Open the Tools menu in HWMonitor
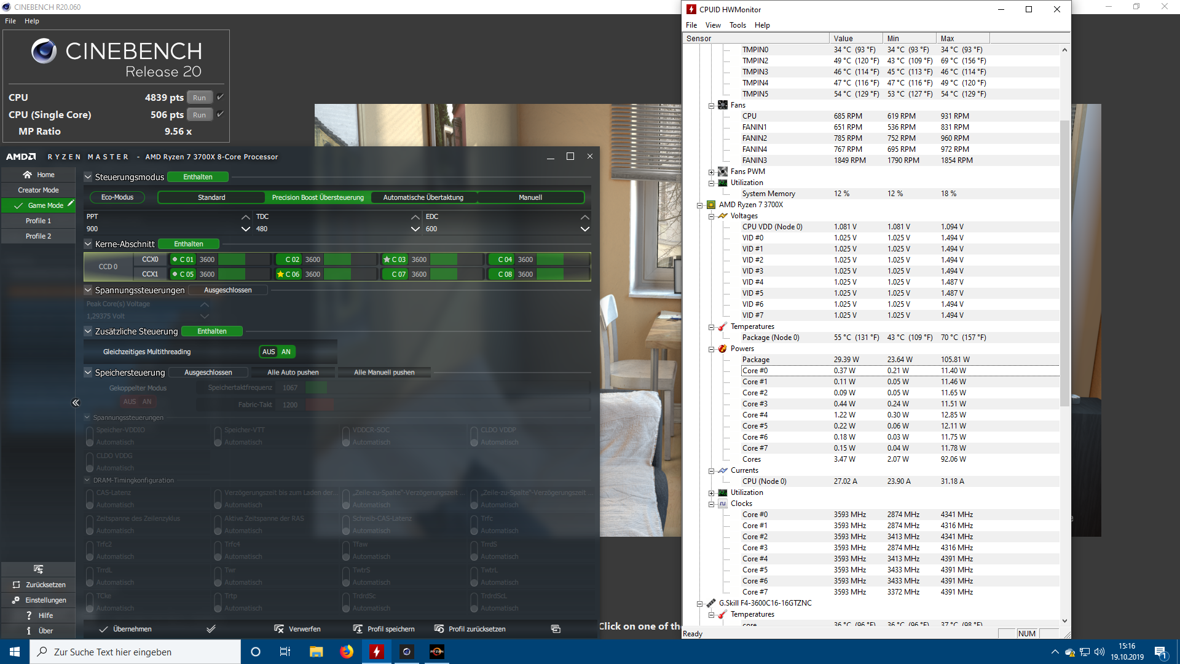1180x664 pixels. pyautogui.click(x=737, y=25)
